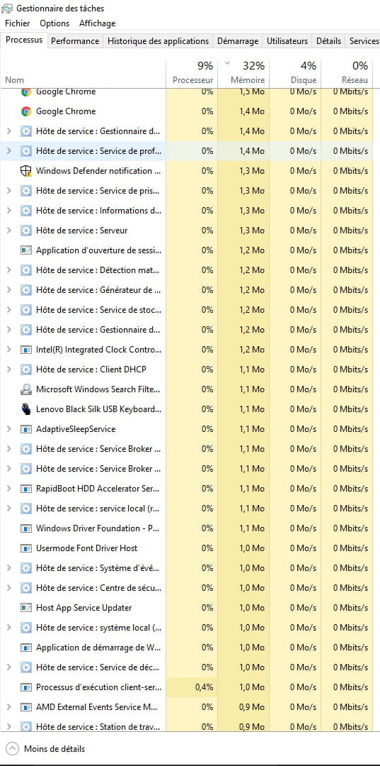The height and width of the screenshot is (766, 380).
Task: Click the Usermode Font Driver Host icon
Action: tap(25, 548)
